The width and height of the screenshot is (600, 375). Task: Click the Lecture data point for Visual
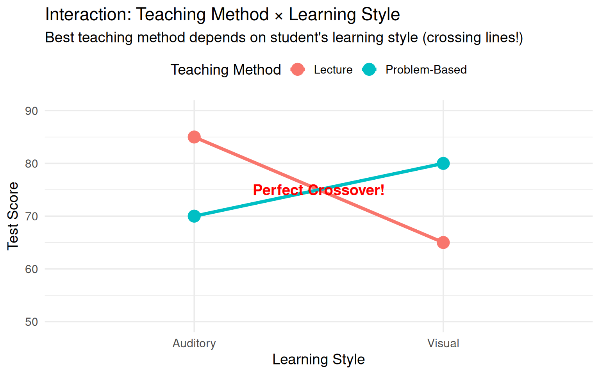[443, 243]
